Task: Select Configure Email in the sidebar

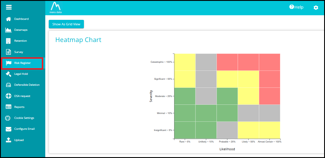Action: [24, 129]
